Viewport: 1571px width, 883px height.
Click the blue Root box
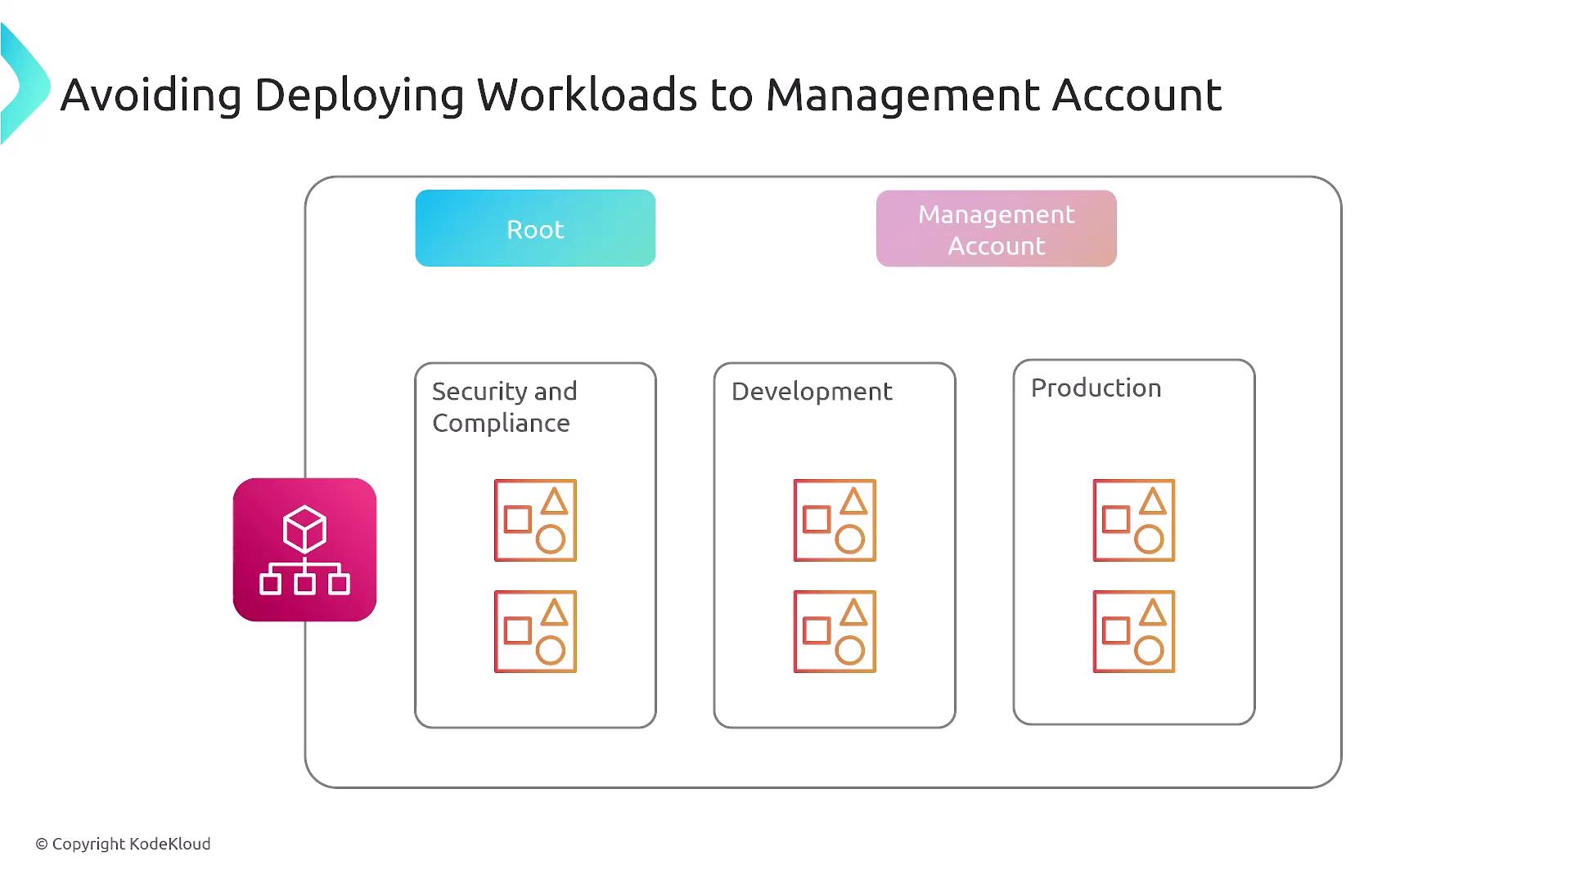(x=535, y=228)
